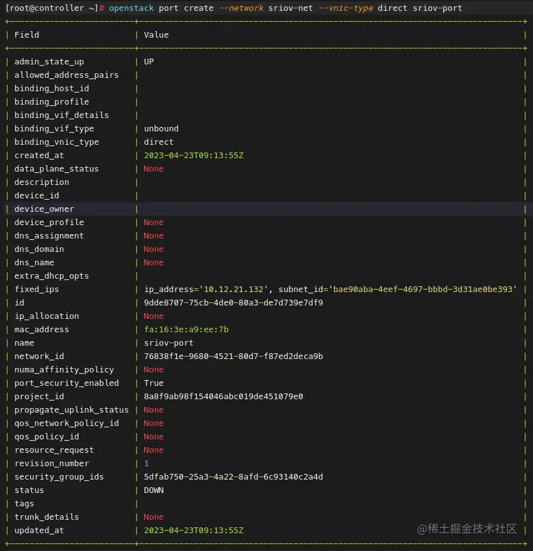
Task: Click the 'fixed_ips' field name
Action: click(37, 289)
